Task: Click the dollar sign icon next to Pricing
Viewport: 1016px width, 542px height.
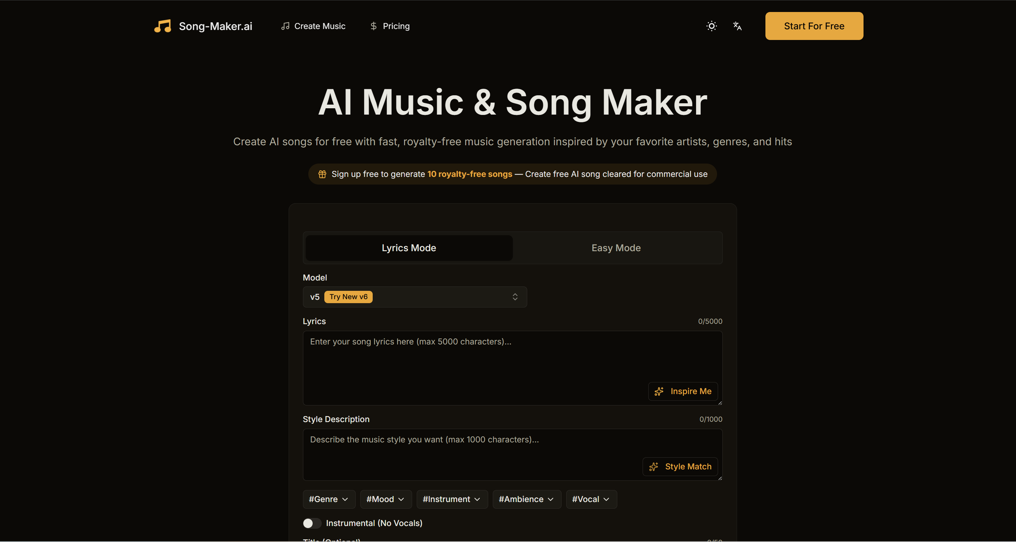Action: coord(373,26)
